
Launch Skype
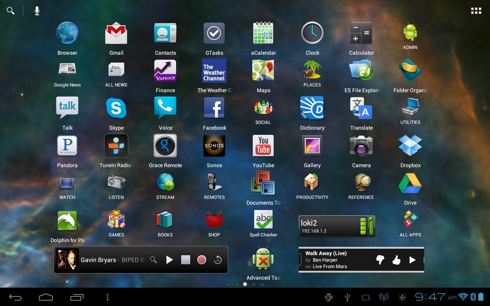[116, 108]
